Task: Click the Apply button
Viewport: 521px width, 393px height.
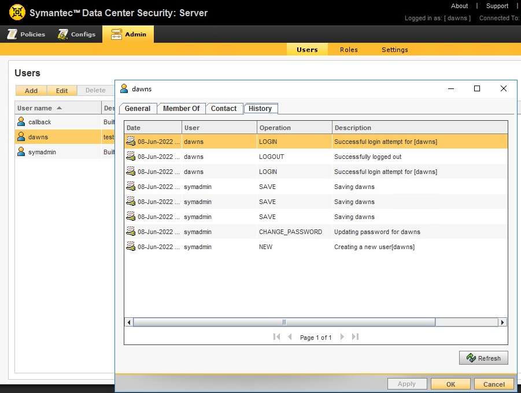Action: point(407,384)
